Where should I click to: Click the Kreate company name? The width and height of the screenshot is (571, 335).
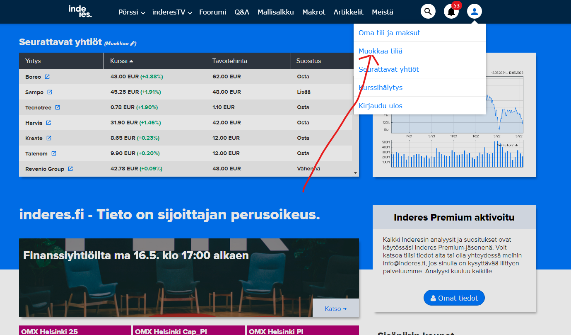34,138
